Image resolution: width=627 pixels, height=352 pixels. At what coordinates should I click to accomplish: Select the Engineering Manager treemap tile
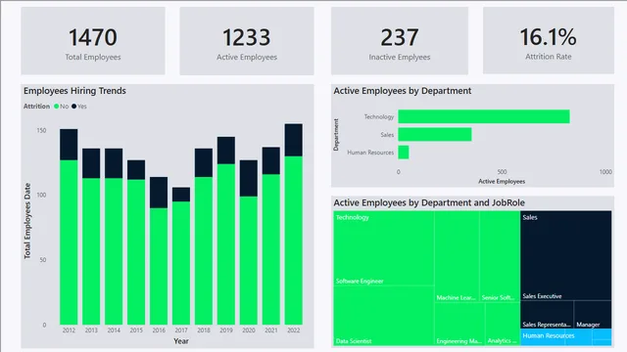coord(459,324)
